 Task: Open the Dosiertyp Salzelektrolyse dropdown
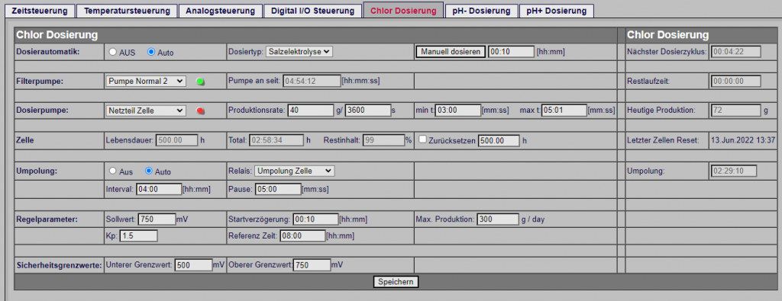pos(299,51)
